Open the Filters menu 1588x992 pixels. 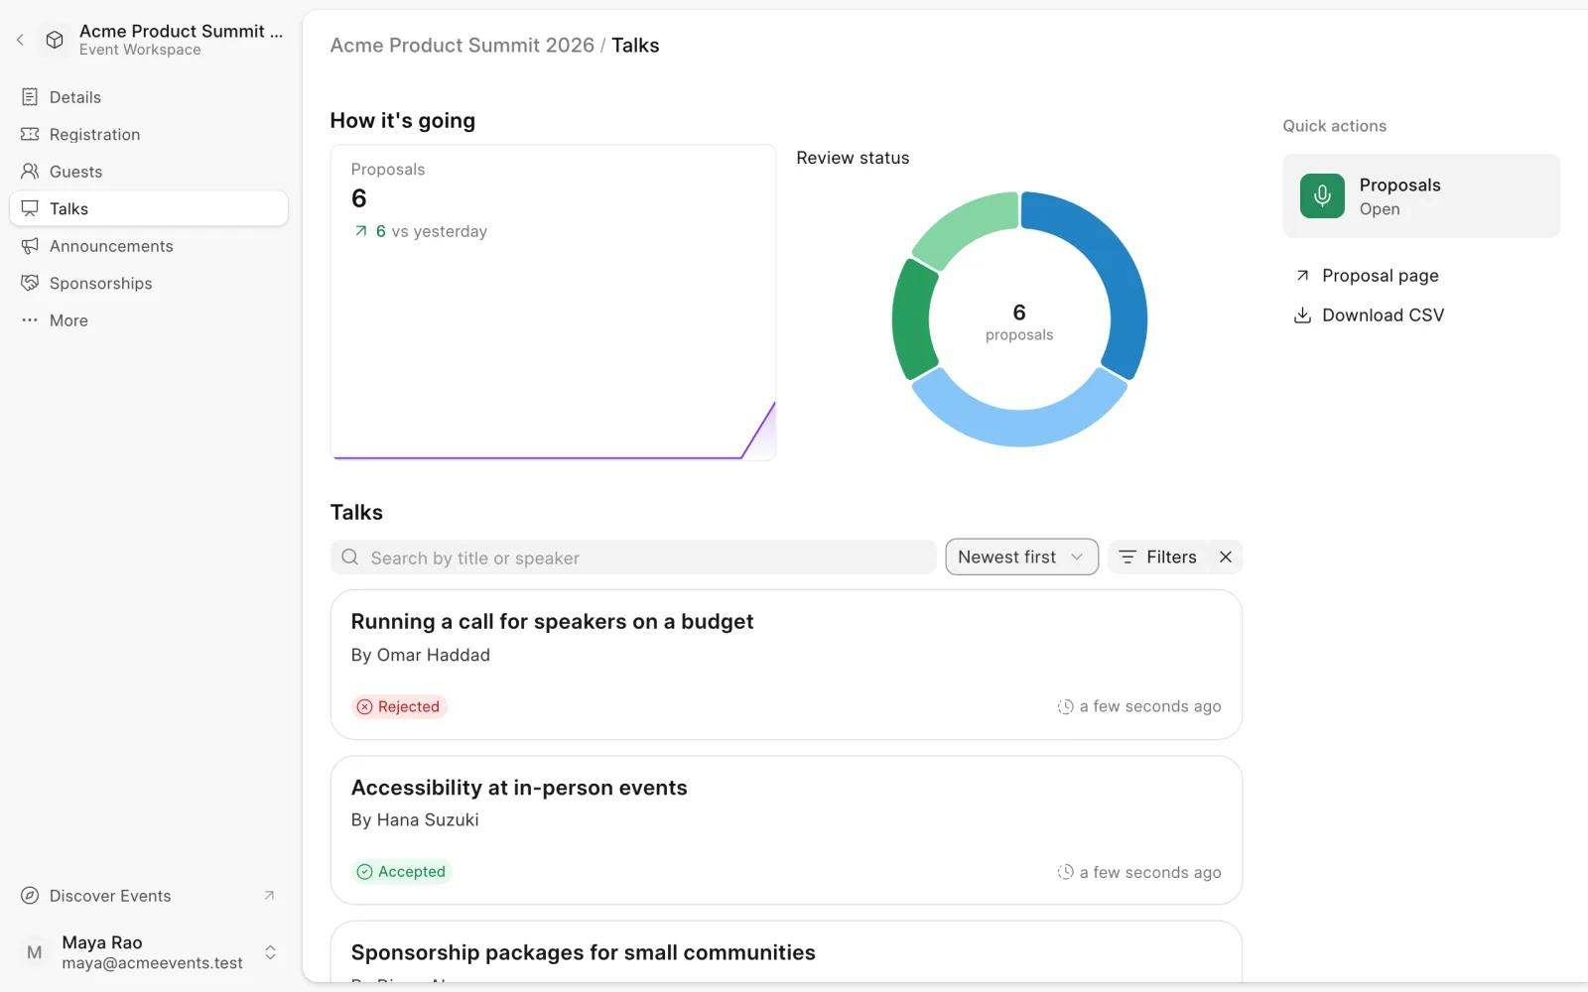coord(1157,558)
